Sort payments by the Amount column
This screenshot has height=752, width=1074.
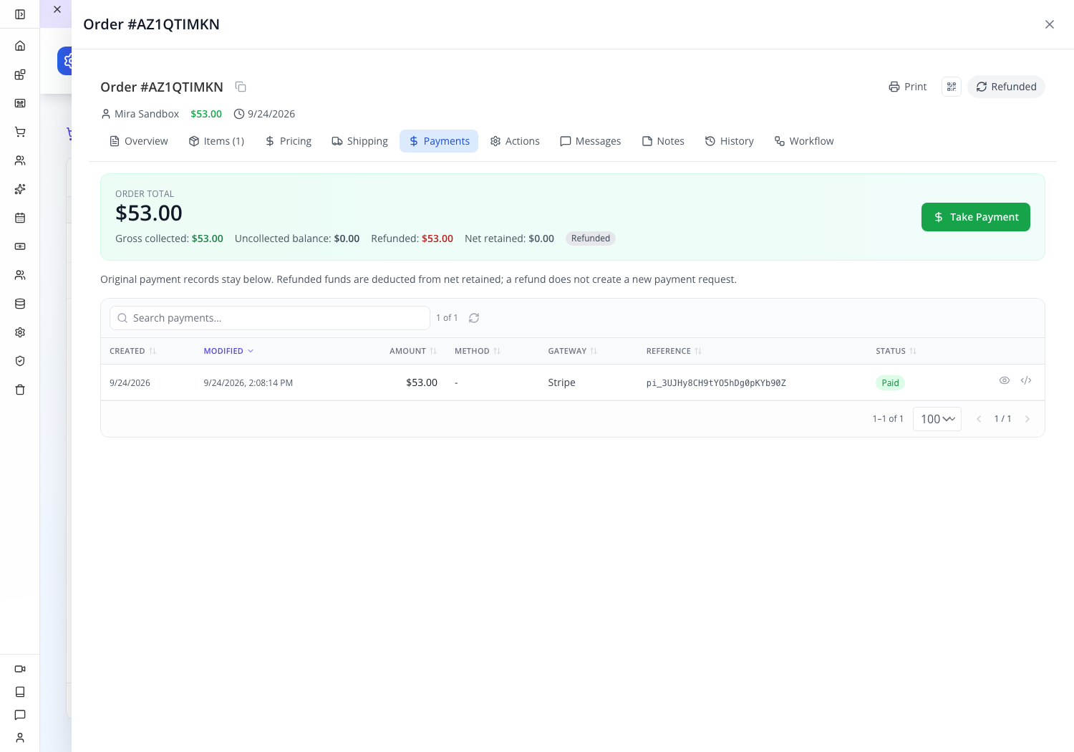tap(413, 351)
